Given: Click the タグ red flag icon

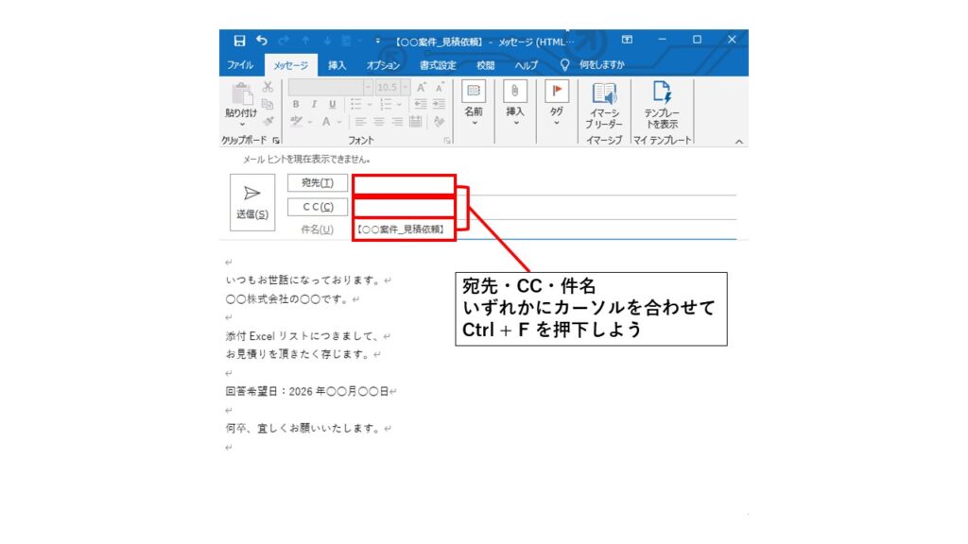Looking at the screenshot, I should coord(556,93).
